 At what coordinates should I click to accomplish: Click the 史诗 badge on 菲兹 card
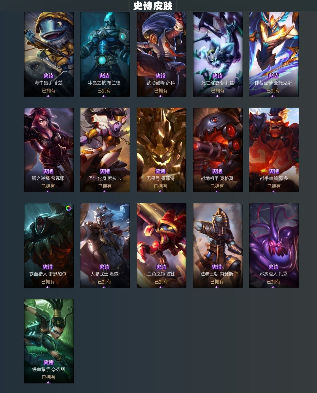coord(49,76)
